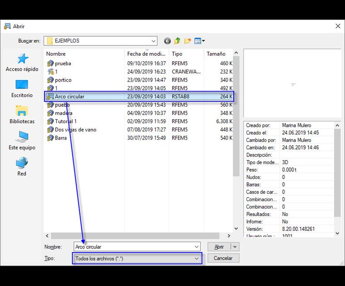
Task: Click the Versión value 8.20.00.148261
Action: (298, 229)
